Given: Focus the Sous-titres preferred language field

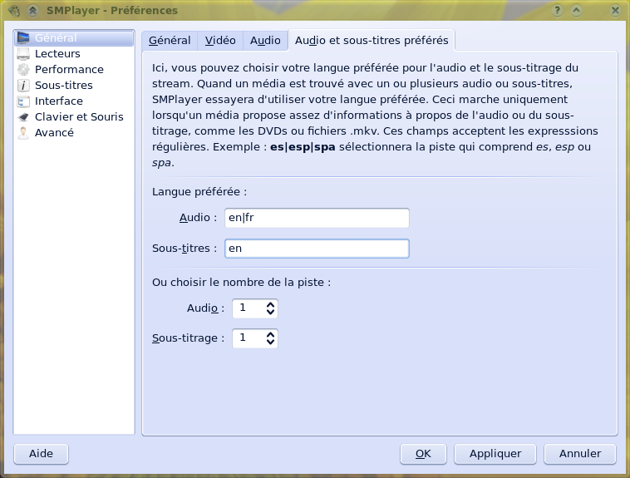Looking at the screenshot, I should tap(317, 249).
